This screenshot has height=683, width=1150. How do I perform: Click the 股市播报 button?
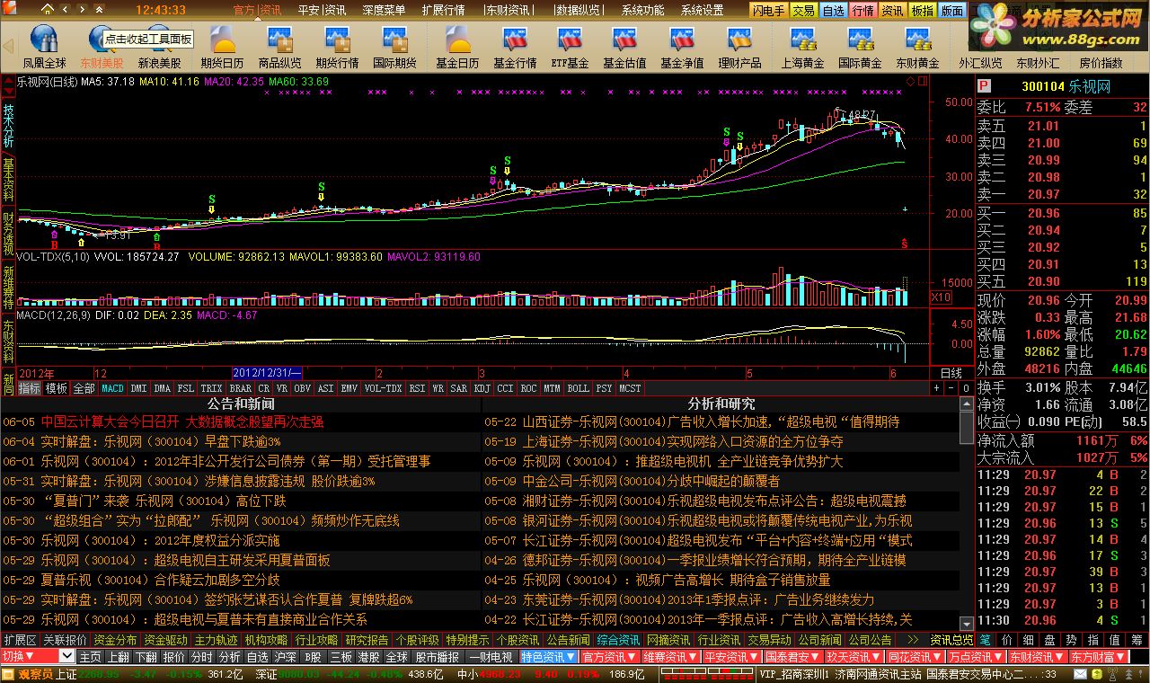[438, 657]
